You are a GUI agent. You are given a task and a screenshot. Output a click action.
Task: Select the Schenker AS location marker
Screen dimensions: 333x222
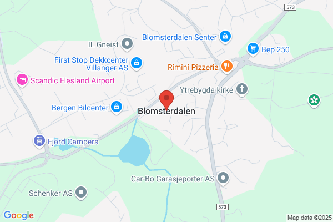pyautogui.click(x=81, y=193)
